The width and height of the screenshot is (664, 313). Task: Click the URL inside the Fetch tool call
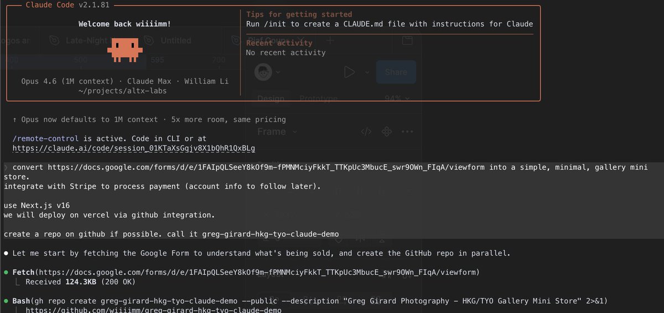pos(257,272)
